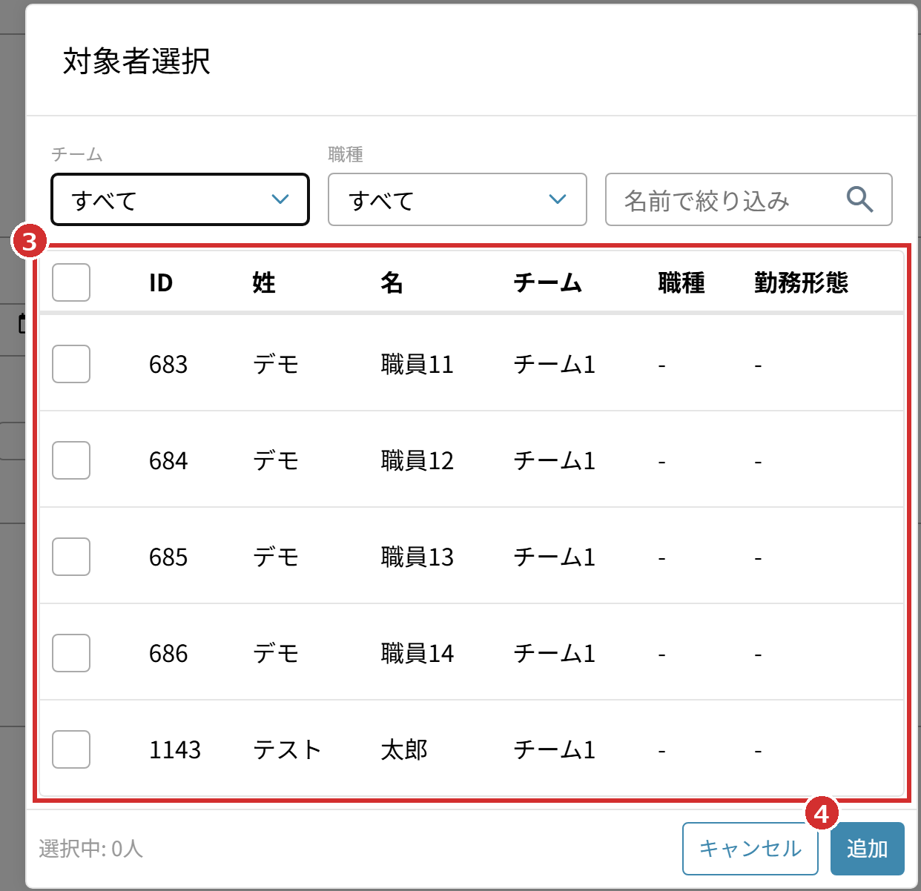Click the ID cell 683
Screen dimensions: 921x891
pyautogui.click(x=168, y=364)
